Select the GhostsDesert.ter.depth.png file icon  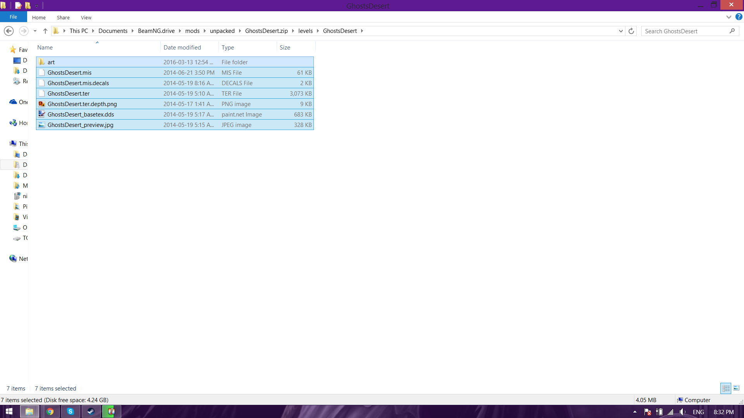tap(41, 104)
